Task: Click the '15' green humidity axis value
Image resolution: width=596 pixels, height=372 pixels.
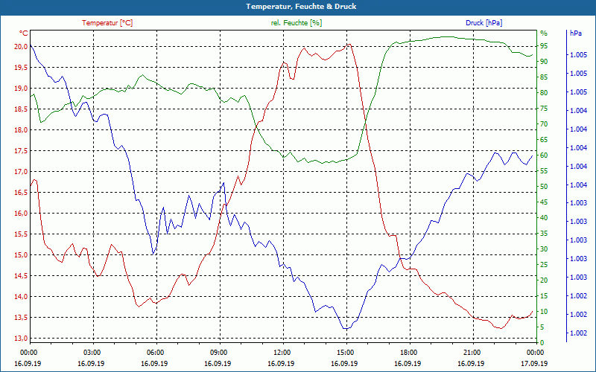Action: tap(544, 296)
